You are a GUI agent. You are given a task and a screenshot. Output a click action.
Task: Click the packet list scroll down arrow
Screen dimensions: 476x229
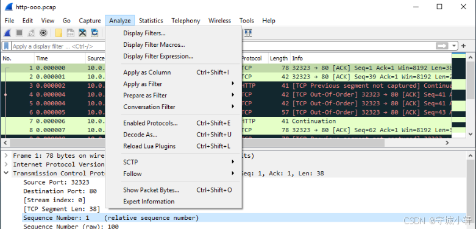pyautogui.click(x=471, y=134)
